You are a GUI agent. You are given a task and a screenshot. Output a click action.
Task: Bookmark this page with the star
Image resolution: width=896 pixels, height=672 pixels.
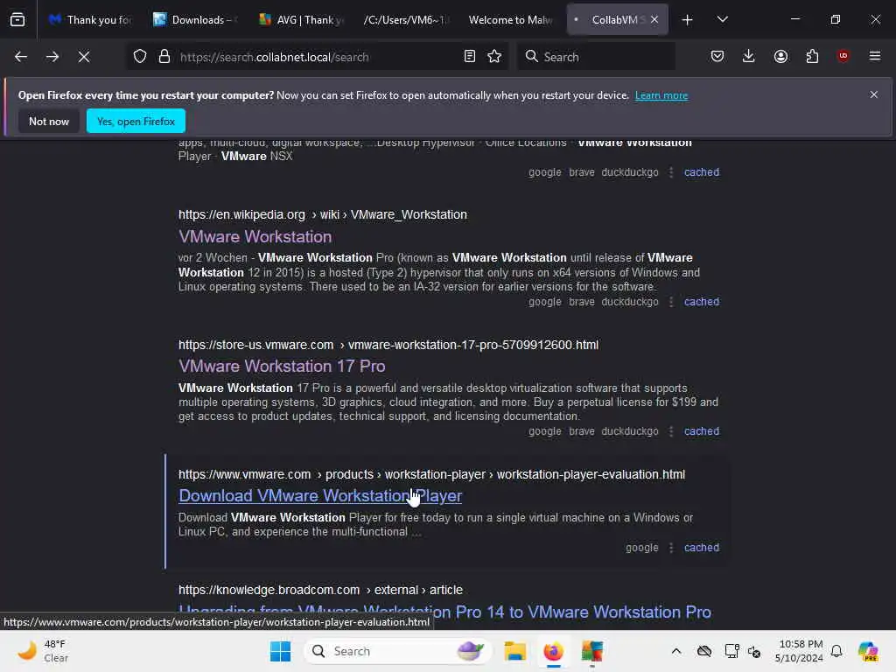tap(494, 57)
